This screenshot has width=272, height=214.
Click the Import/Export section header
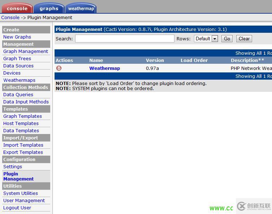(x=26, y=138)
